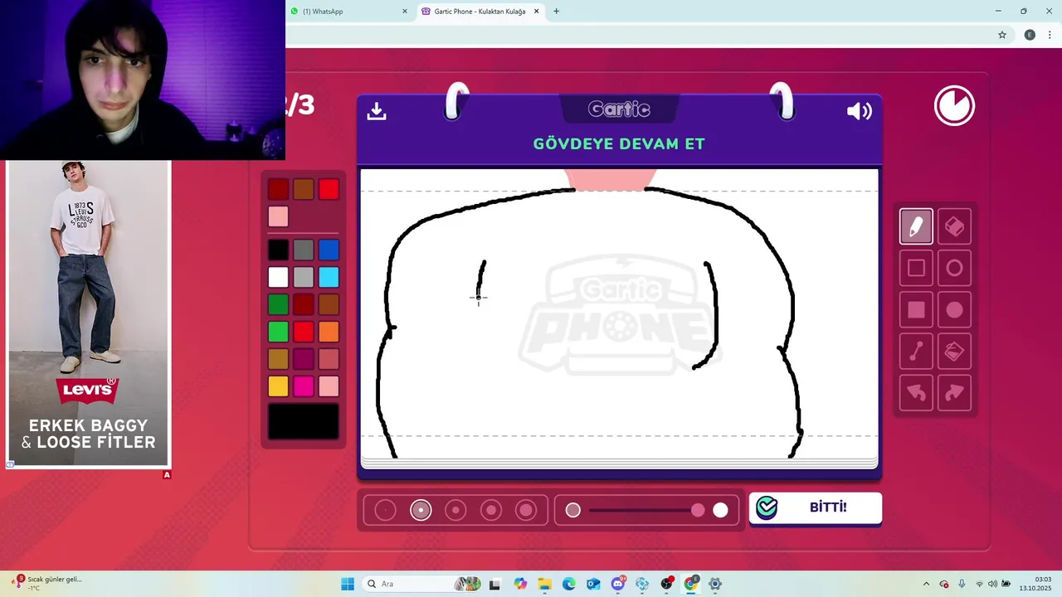The image size is (1062, 597).
Task: Open Outlook from the taskbar
Action: (x=593, y=584)
